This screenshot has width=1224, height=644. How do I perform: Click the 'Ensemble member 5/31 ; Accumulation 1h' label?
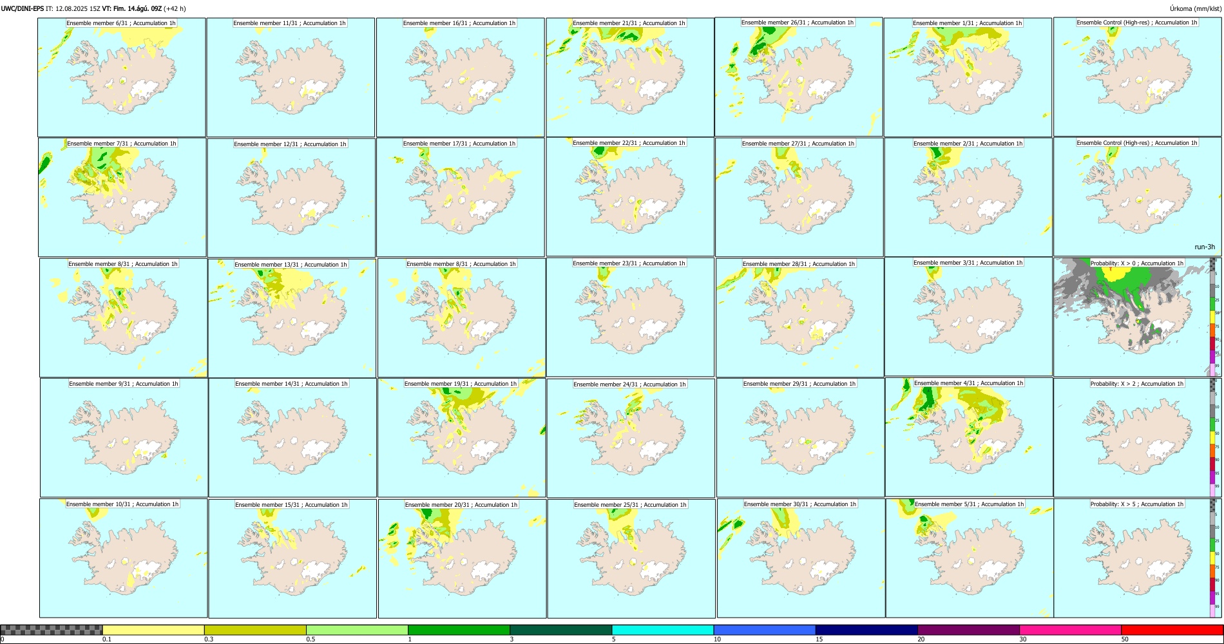pyautogui.click(x=970, y=504)
